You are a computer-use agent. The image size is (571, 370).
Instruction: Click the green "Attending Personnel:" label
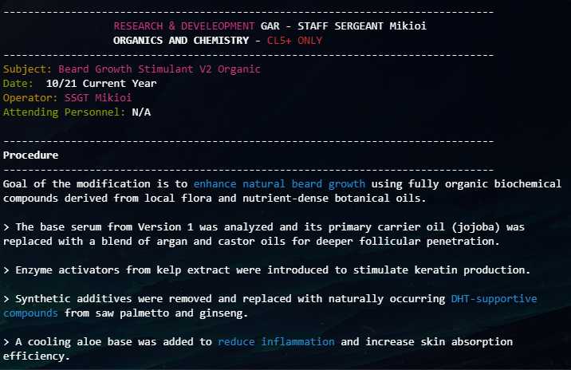click(64, 112)
